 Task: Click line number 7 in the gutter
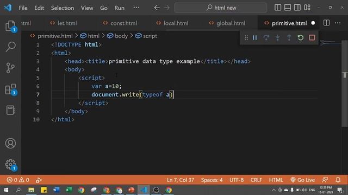click(38, 95)
